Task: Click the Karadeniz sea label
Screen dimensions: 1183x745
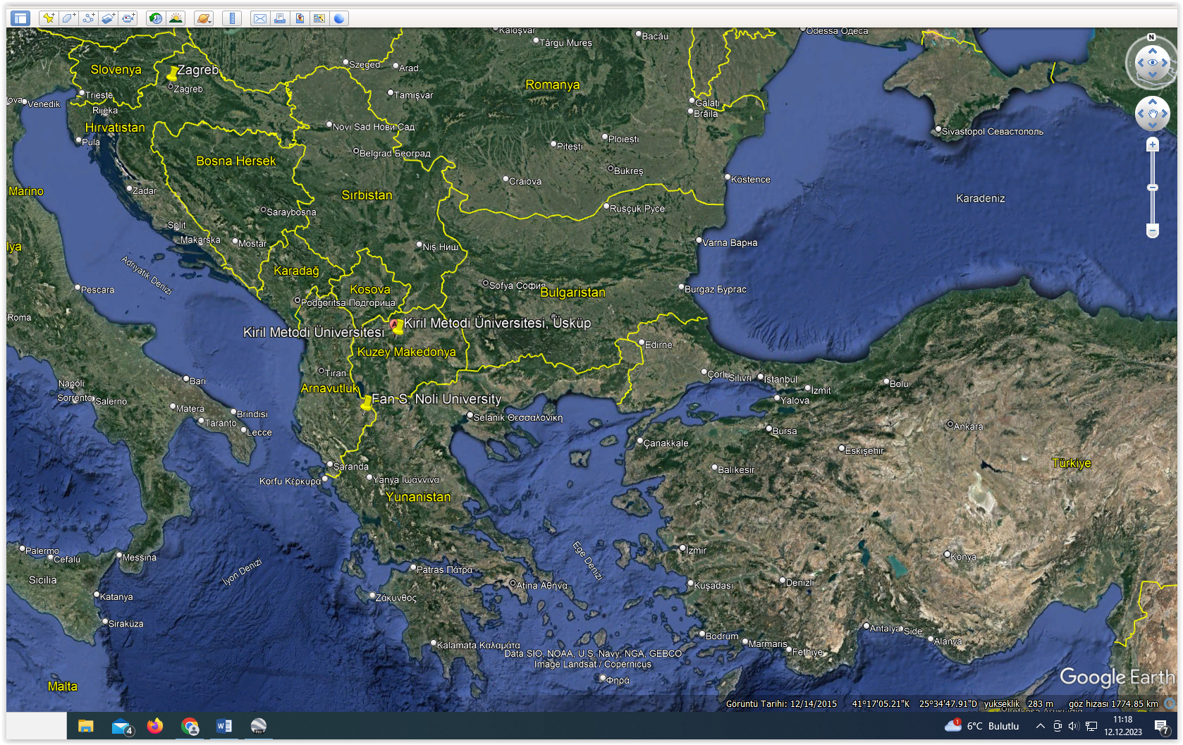Action: 981,198
